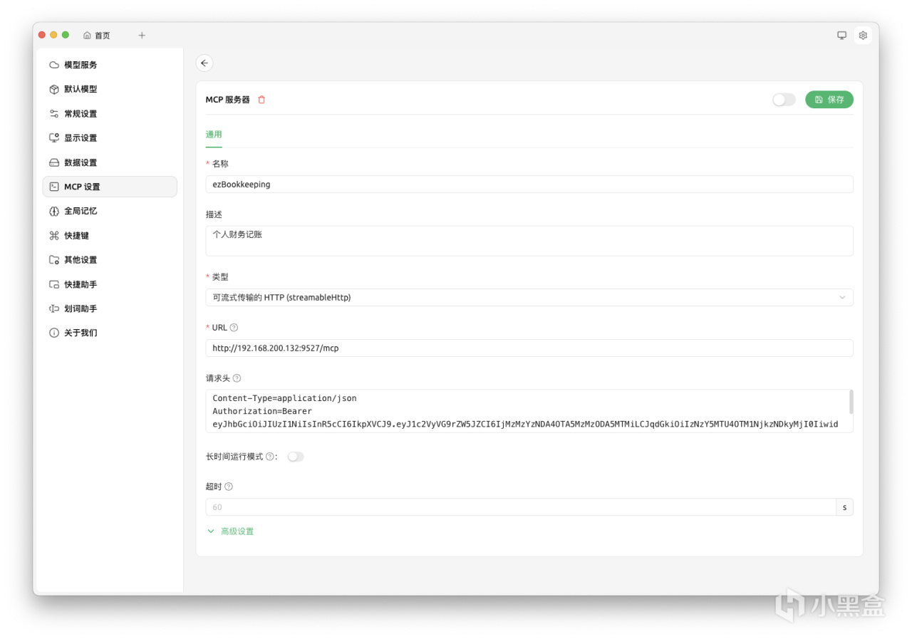Click the URL input field
Screen dimensions: 912x639
529,348
